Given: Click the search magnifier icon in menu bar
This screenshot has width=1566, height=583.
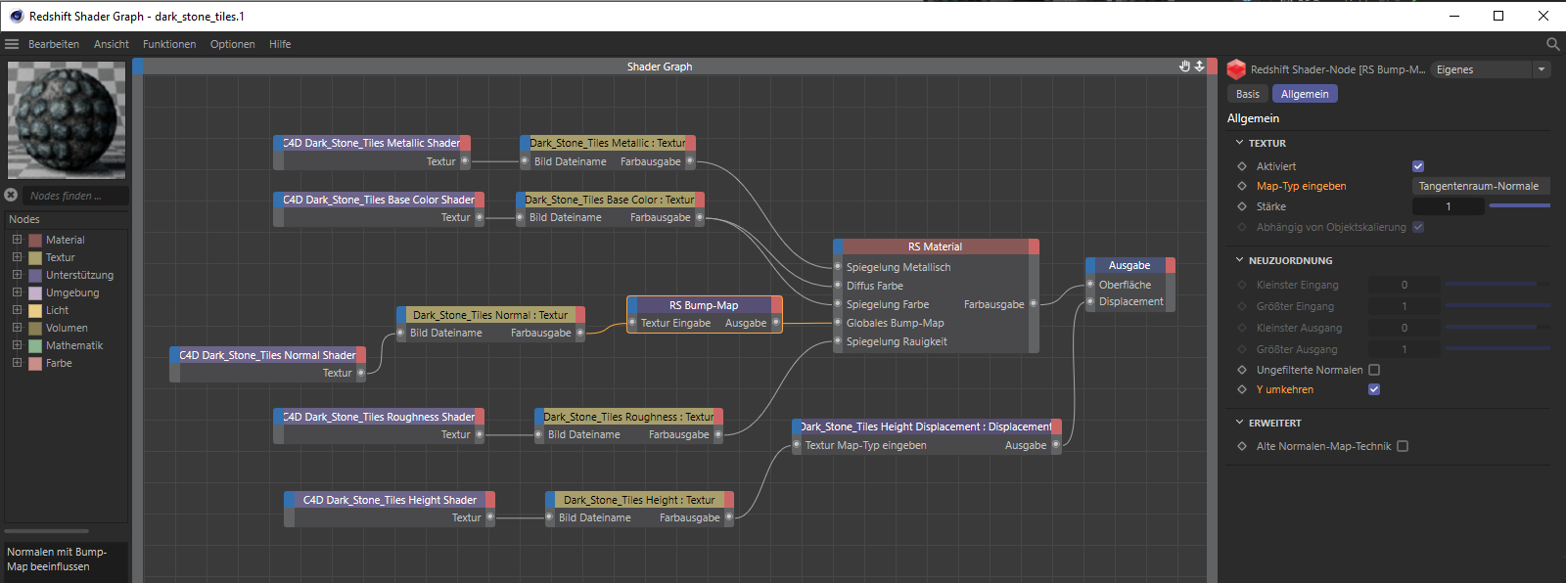Looking at the screenshot, I should point(1552,44).
